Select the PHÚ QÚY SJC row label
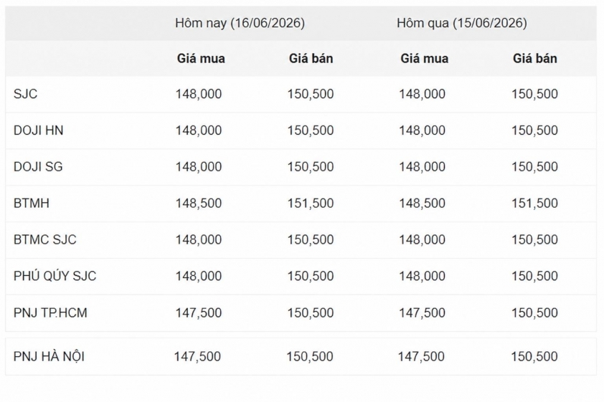The height and width of the screenshot is (402, 604). coord(55,276)
